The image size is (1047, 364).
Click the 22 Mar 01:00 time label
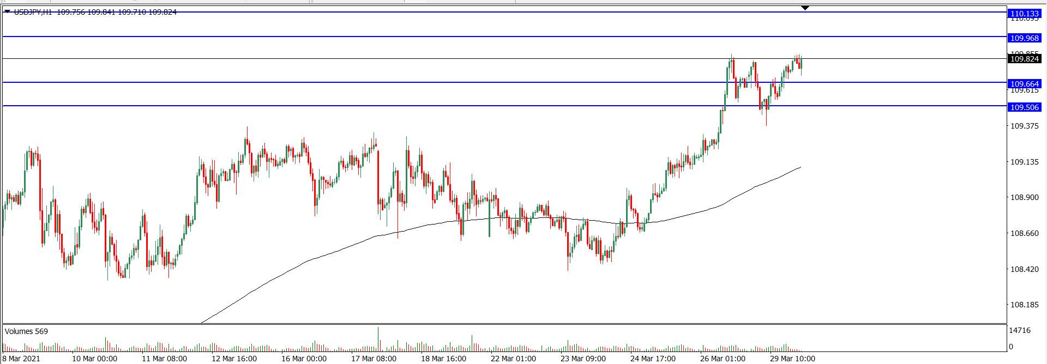pyautogui.click(x=513, y=359)
